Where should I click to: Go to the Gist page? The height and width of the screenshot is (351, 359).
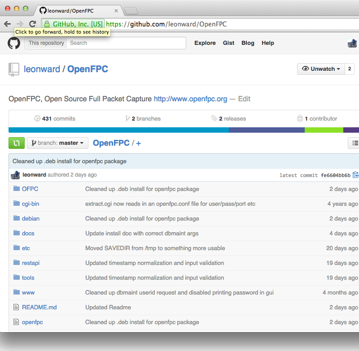pyautogui.click(x=228, y=43)
